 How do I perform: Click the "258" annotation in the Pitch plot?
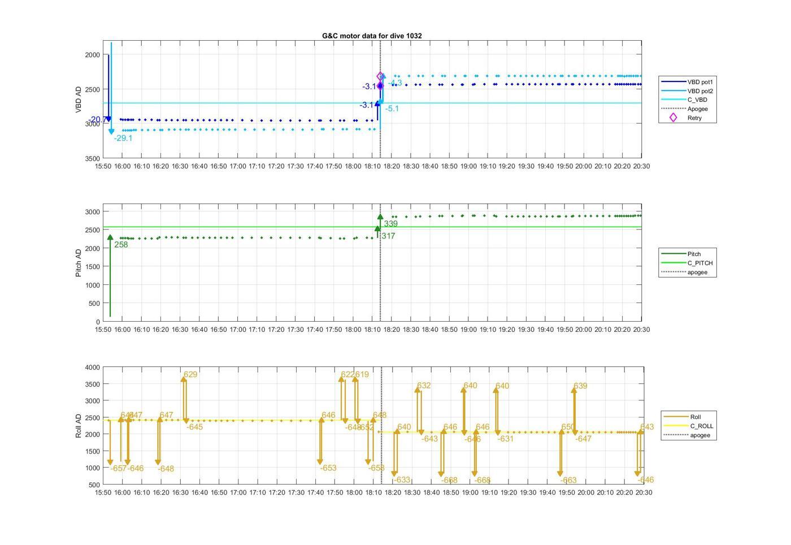[121, 245]
